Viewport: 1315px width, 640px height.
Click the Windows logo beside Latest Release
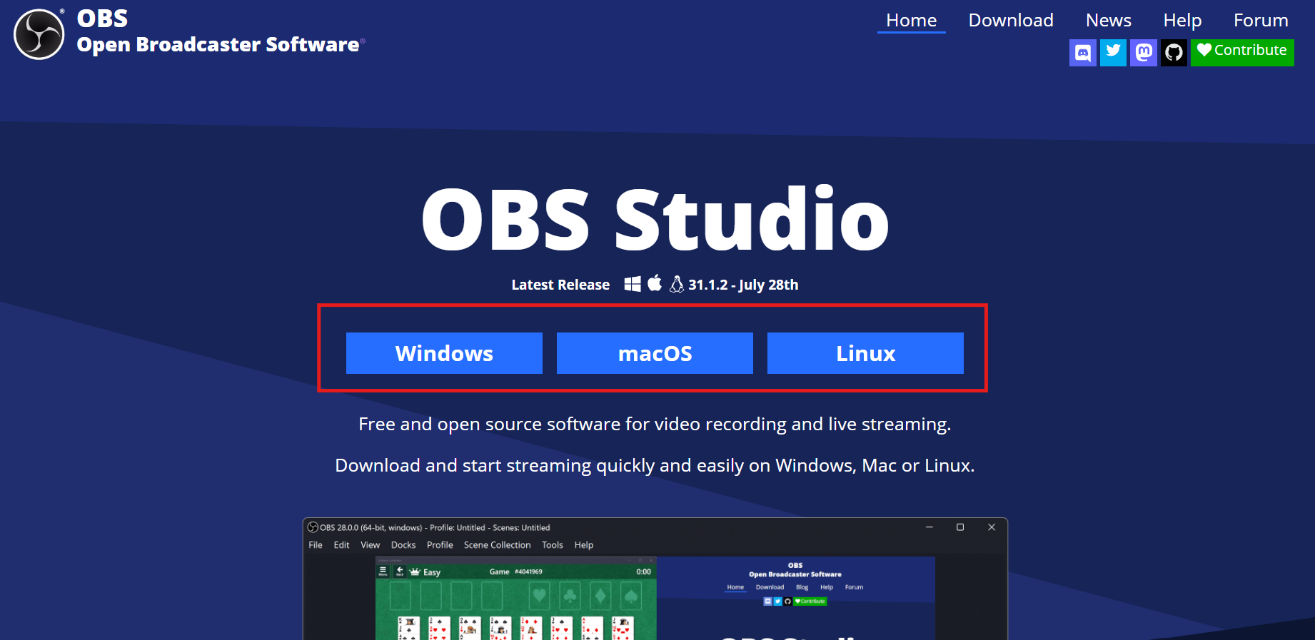[633, 284]
